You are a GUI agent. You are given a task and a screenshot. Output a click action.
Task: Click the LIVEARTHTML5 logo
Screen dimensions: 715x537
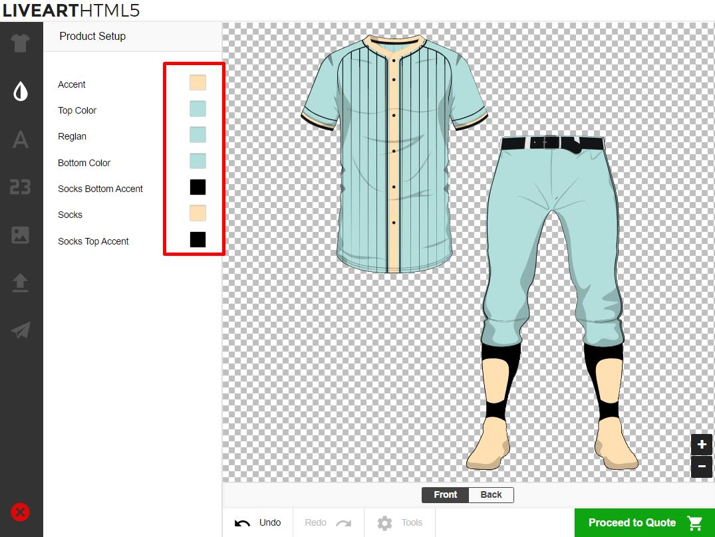71,11
